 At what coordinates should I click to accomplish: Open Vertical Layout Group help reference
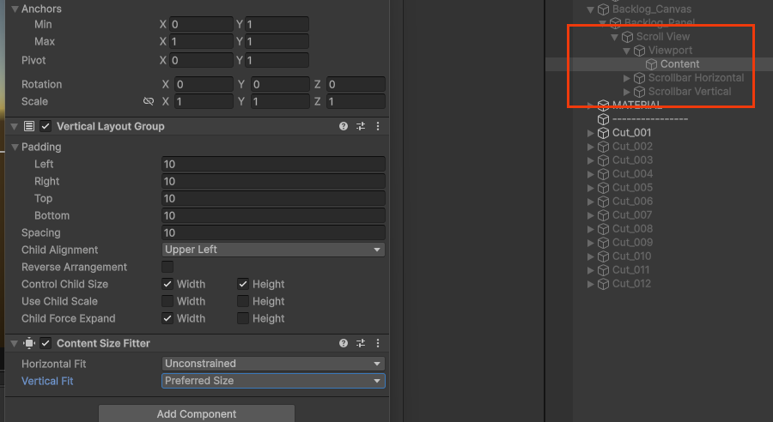click(x=344, y=126)
